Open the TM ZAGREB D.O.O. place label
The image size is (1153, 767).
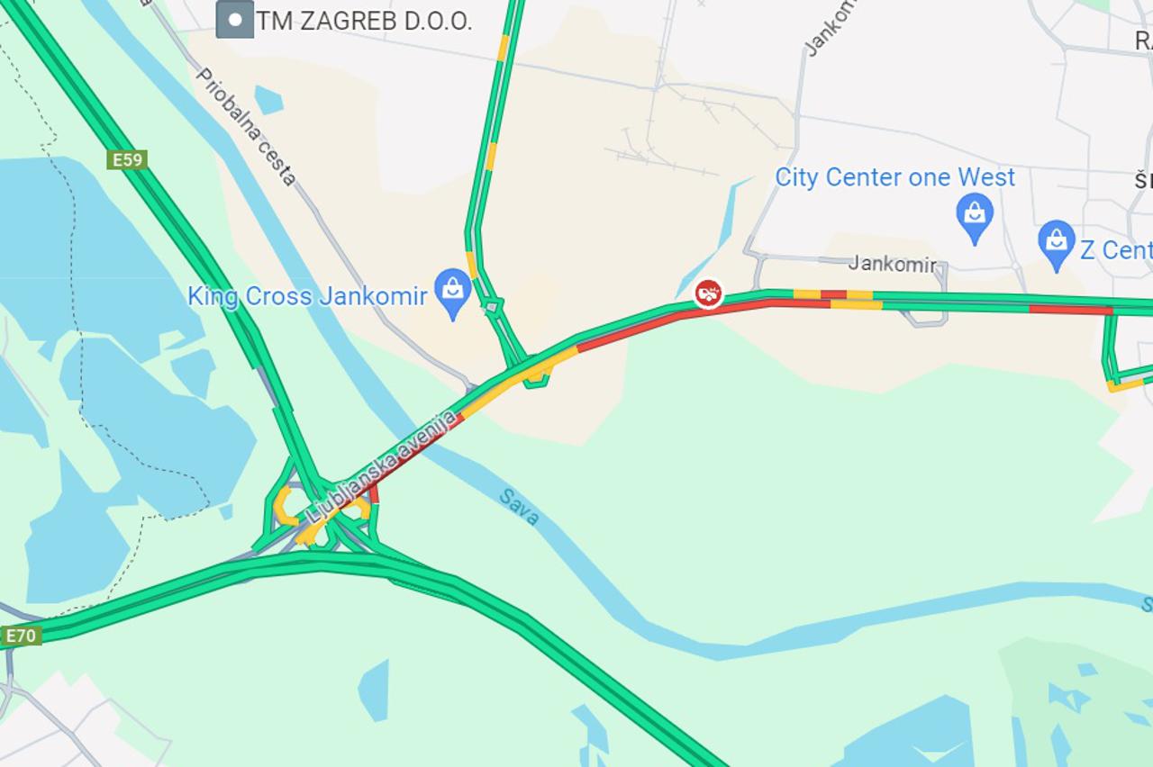click(364, 21)
